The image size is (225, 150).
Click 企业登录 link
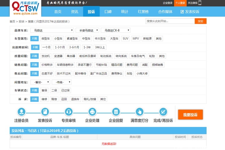click(x=167, y=3)
